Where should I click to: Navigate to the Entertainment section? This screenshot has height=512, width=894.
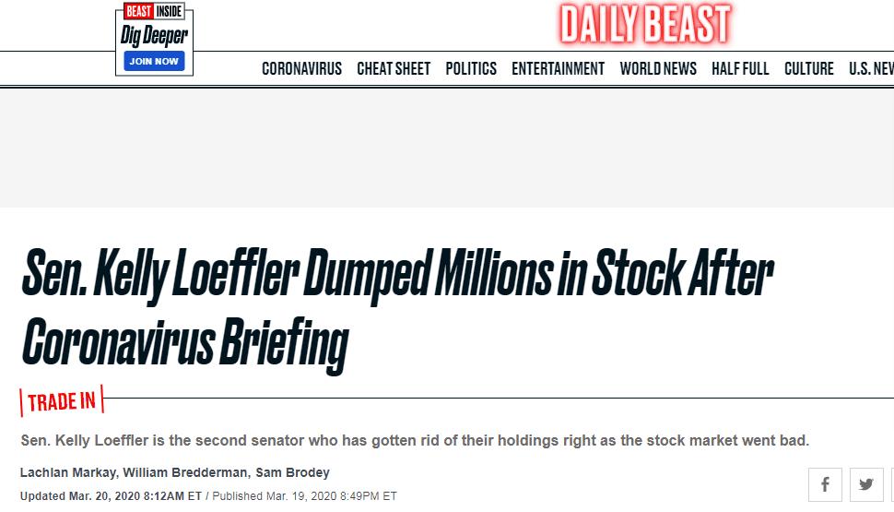pos(559,69)
